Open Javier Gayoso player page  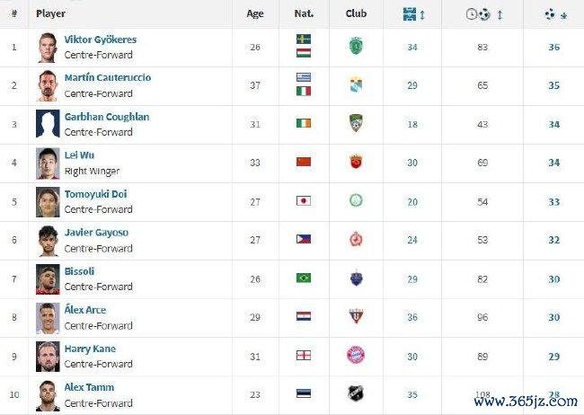(x=96, y=233)
